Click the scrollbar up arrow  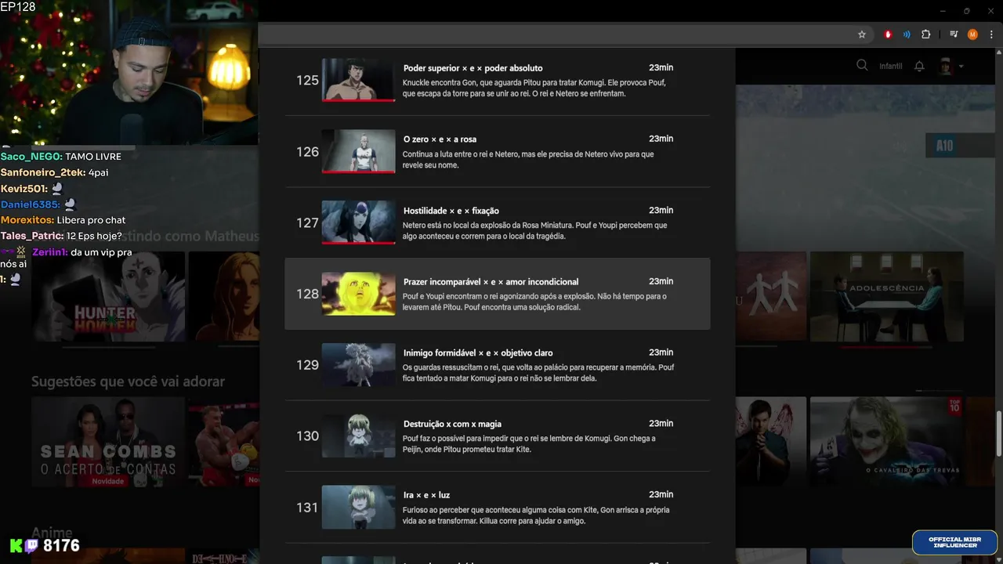(x=998, y=53)
